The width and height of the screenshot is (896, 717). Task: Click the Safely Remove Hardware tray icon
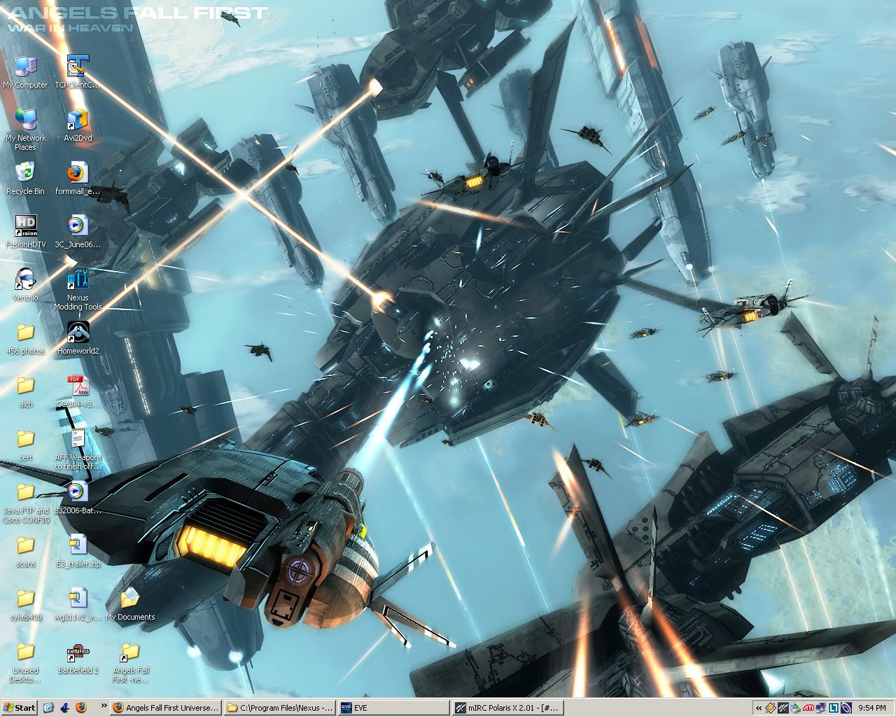click(x=796, y=708)
